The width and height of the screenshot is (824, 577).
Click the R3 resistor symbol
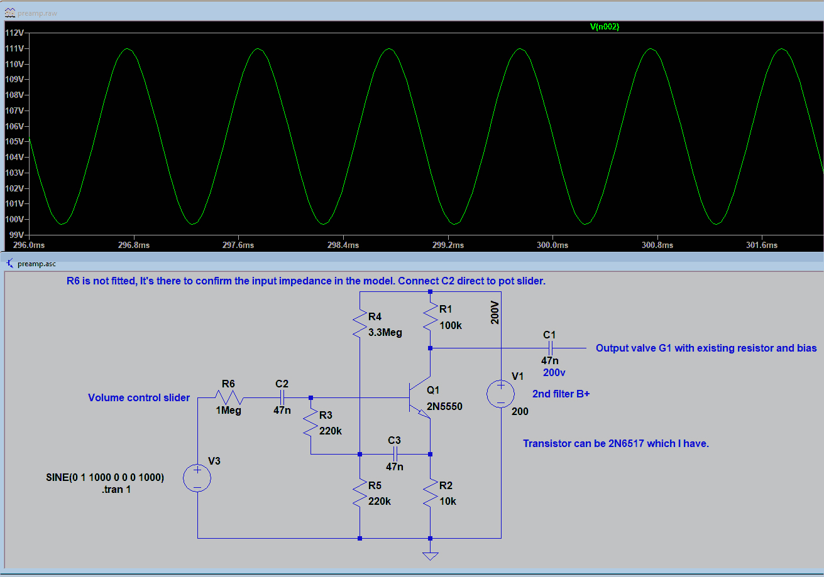pos(311,423)
